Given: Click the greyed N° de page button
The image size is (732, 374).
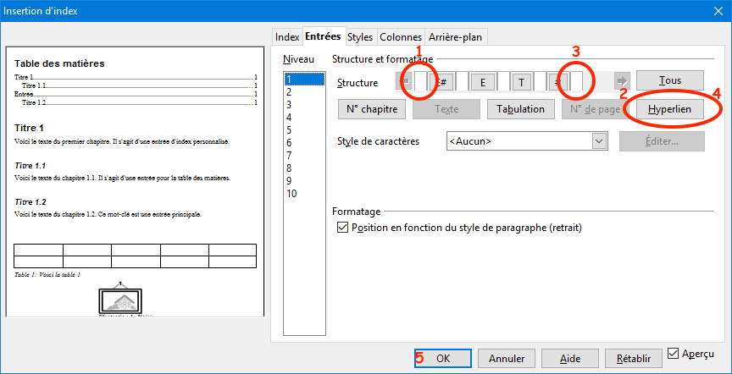Looking at the screenshot, I should point(596,110).
